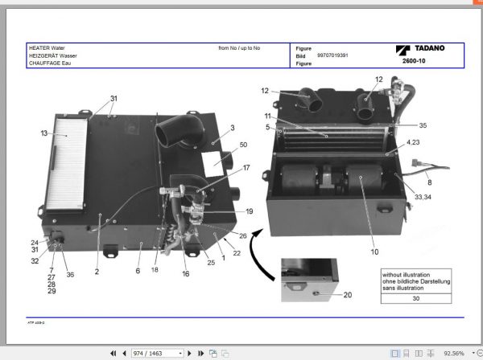Go to next view icon

(225, 354)
